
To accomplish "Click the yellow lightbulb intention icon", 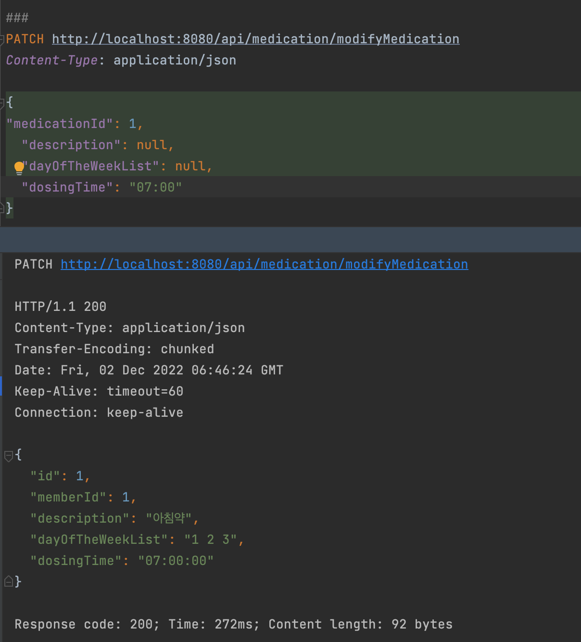I will click(x=19, y=167).
